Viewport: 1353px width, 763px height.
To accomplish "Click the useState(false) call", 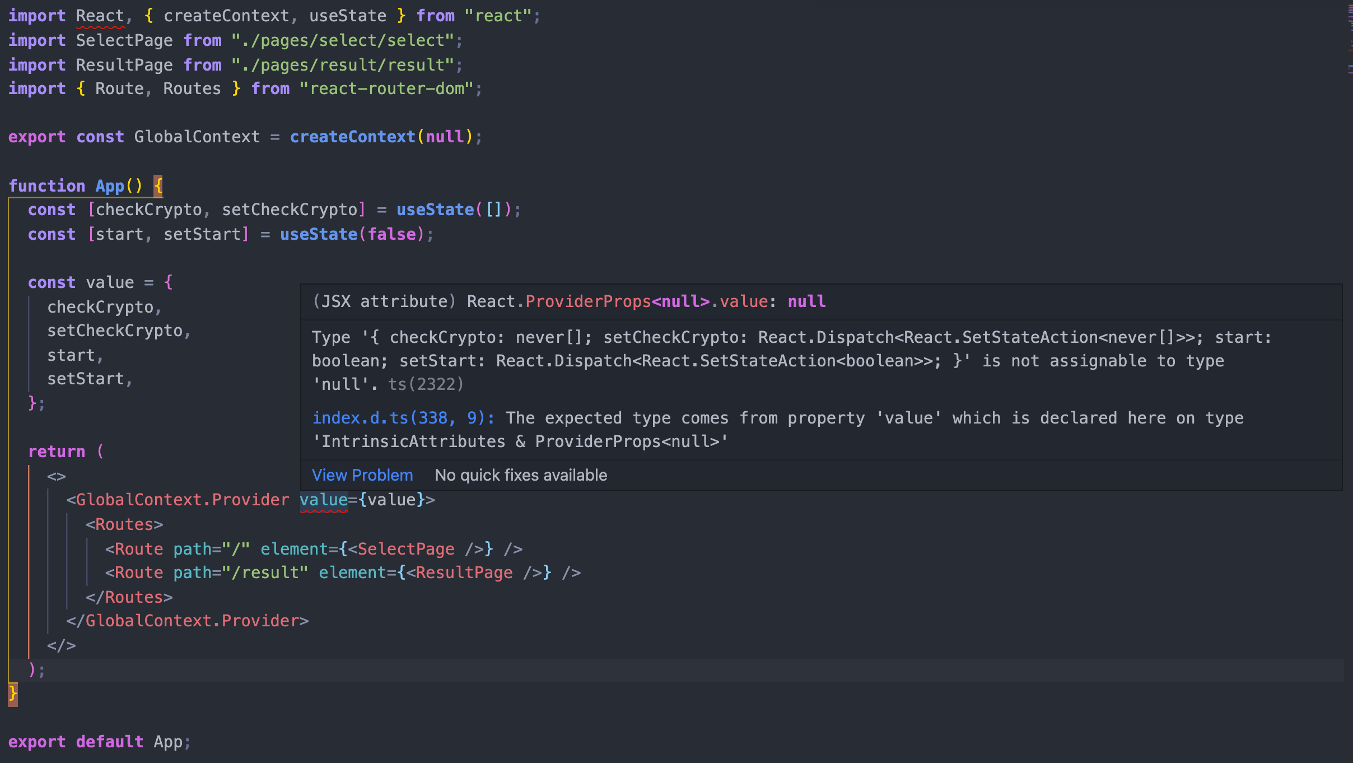I will pyautogui.click(x=352, y=234).
